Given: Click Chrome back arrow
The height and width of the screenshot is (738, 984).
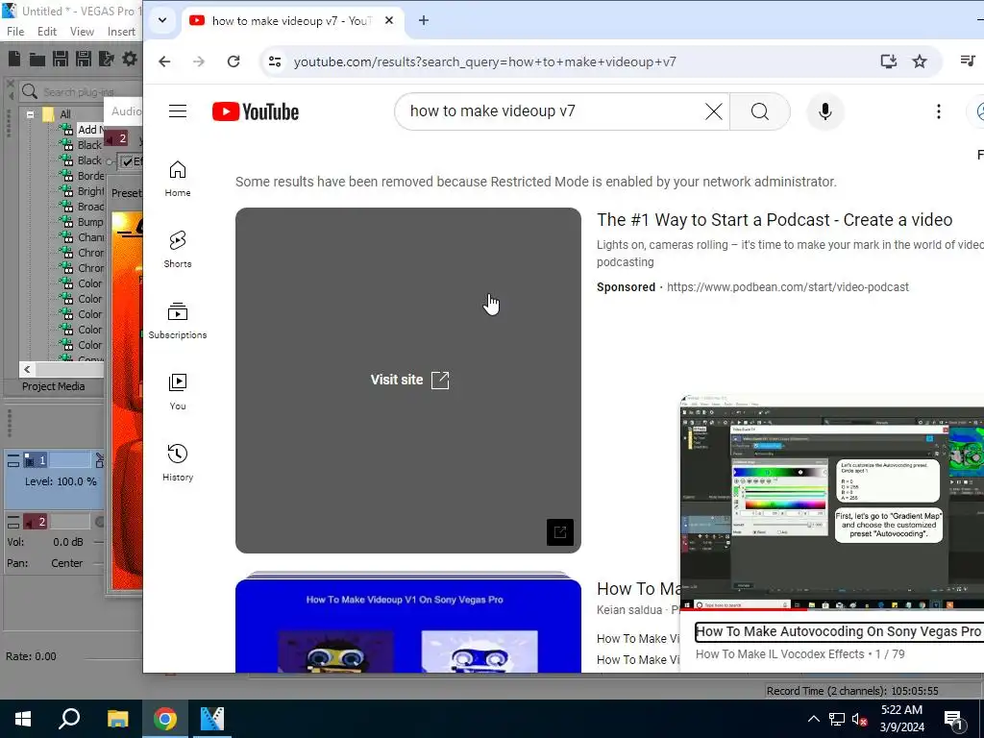Looking at the screenshot, I should coord(164,61).
